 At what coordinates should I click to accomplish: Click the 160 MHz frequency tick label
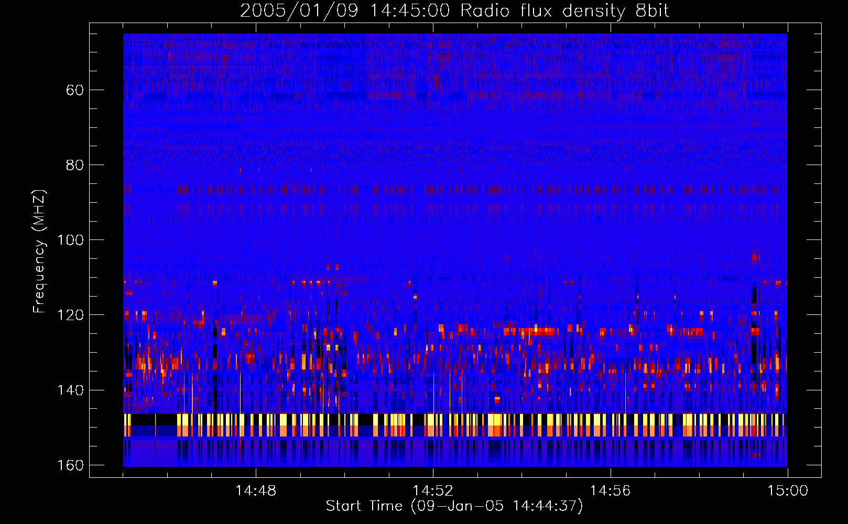click(x=70, y=465)
